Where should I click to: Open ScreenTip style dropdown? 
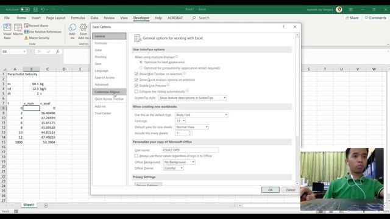coord(193,98)
